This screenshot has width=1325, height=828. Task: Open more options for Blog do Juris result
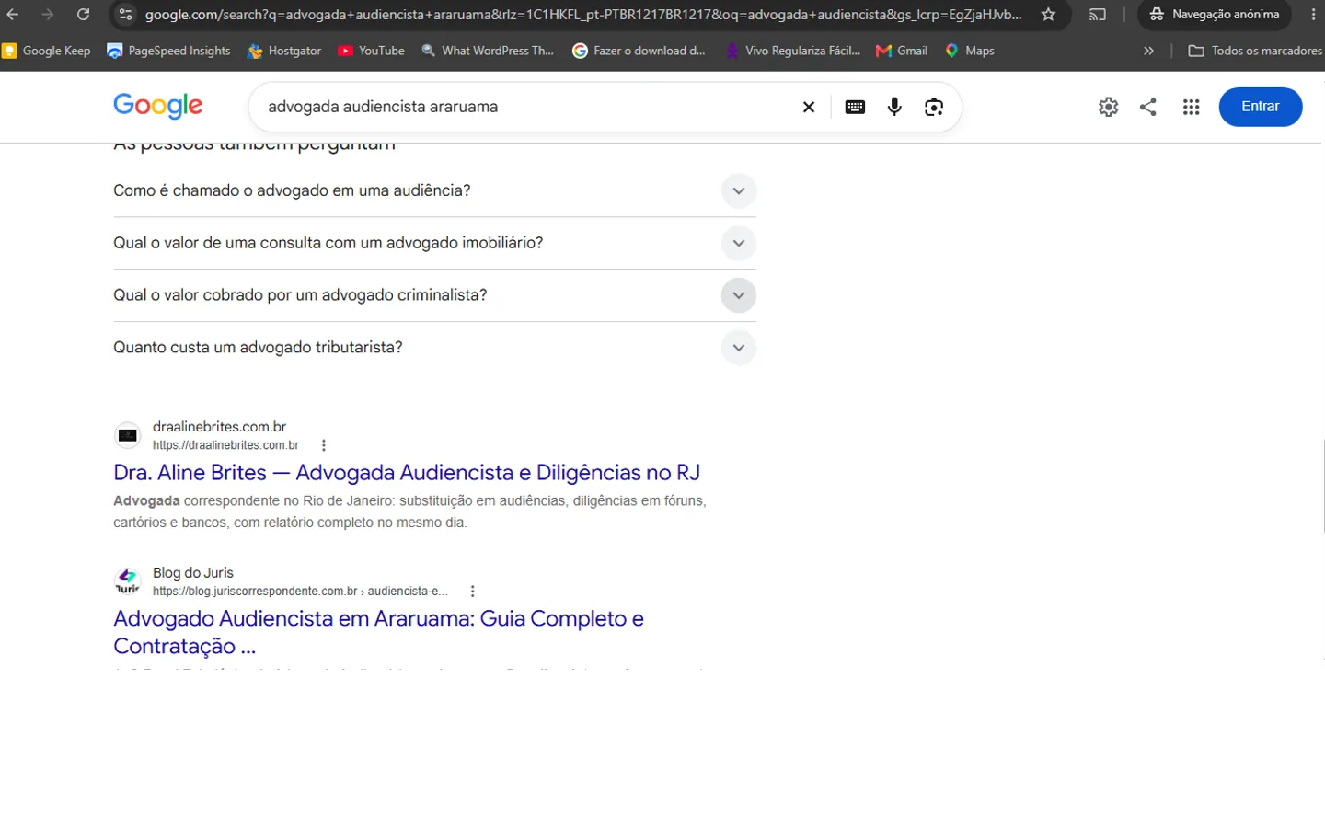point(472,592)
